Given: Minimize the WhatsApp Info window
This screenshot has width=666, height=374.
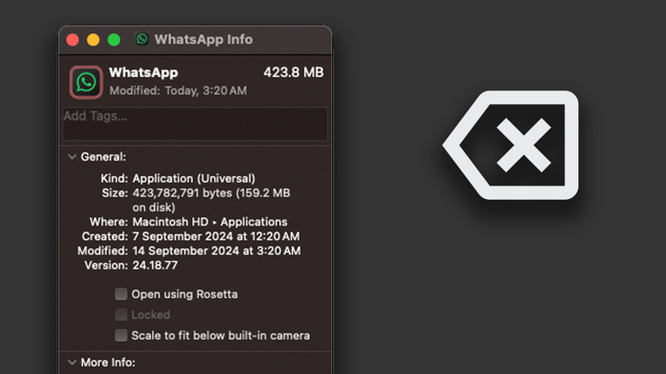Looking at the screenshot, I should 93,39.
